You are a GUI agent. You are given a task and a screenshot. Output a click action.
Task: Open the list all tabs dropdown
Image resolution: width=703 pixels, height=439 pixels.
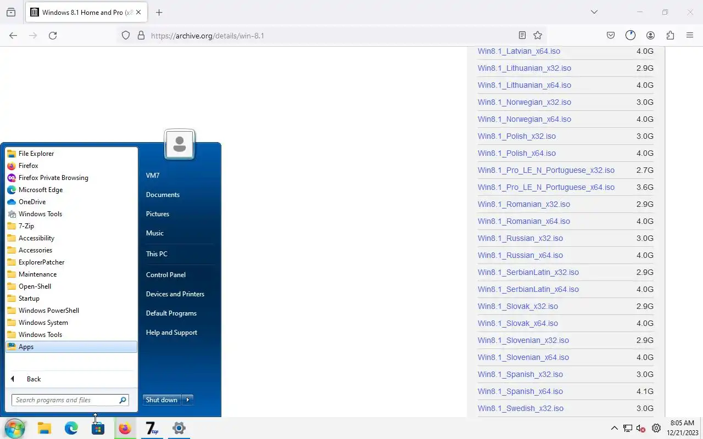coord(594,12)
